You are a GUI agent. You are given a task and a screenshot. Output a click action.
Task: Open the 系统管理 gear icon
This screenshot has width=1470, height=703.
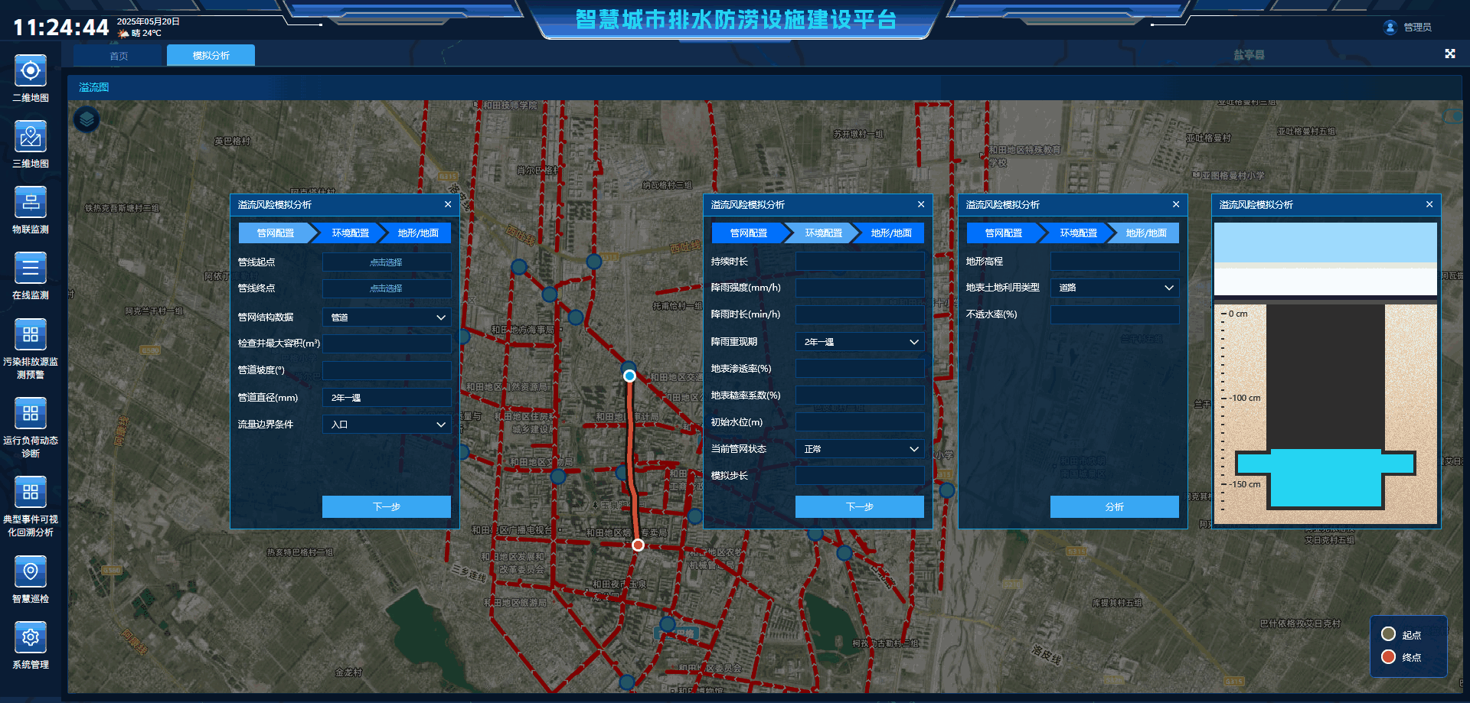pos(30,637)
